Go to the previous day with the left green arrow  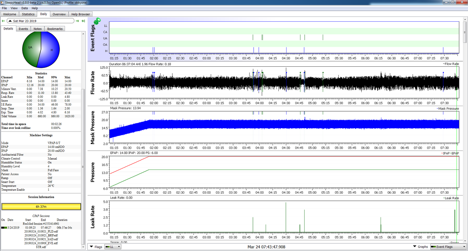click(x=3, y=21)
